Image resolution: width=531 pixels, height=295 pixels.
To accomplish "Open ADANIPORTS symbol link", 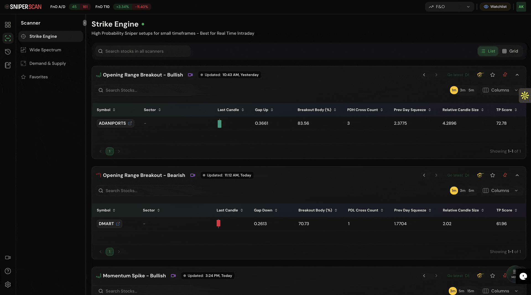I will [115, 123].
